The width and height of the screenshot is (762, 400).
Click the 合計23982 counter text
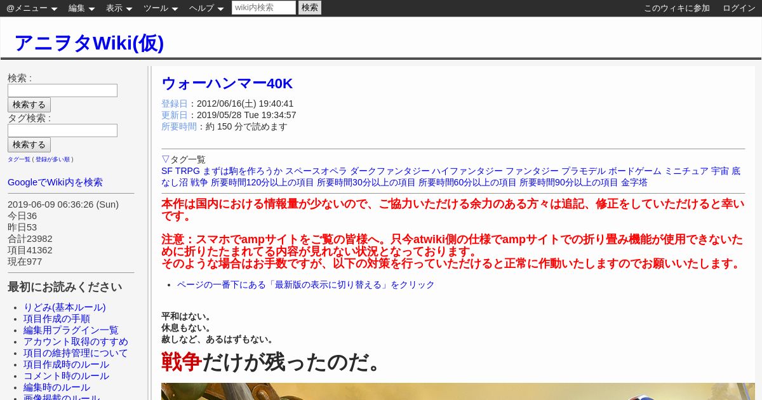(x=30, y=239)
